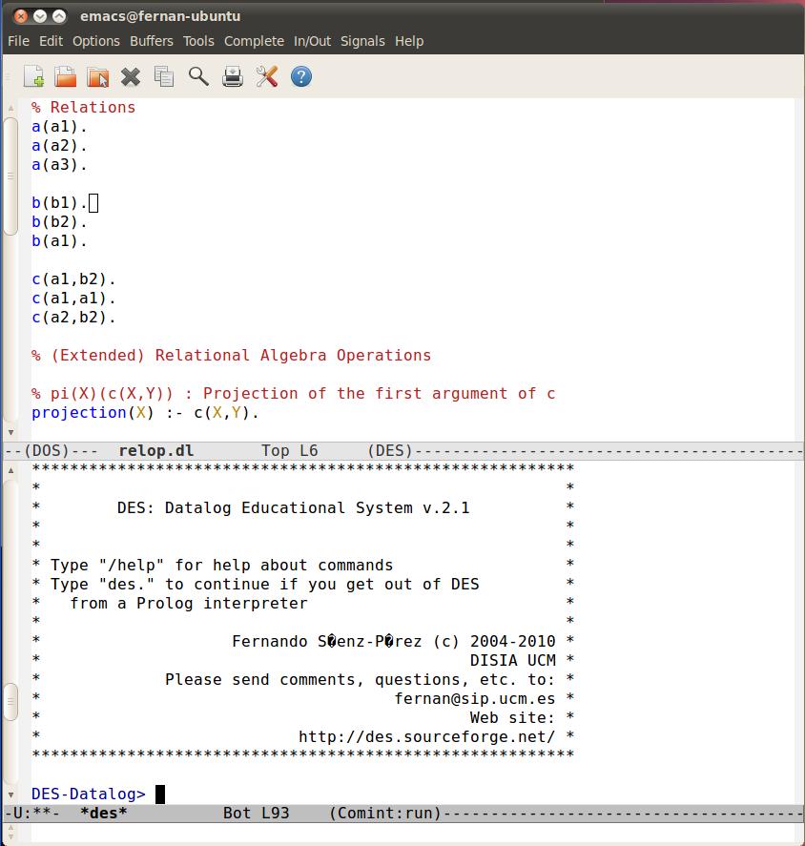This screenshot has height=846, width=805.
Task: Click the fact line "a(a2)."
Action: point(59,146)
